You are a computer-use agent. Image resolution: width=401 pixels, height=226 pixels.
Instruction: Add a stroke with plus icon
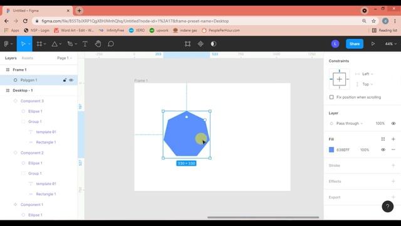[x=393, y=165]
